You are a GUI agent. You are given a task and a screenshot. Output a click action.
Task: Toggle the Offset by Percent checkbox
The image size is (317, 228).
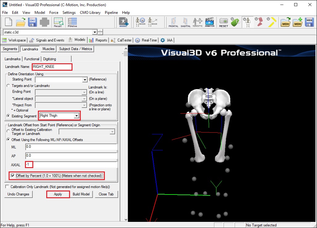pos(13,176)
